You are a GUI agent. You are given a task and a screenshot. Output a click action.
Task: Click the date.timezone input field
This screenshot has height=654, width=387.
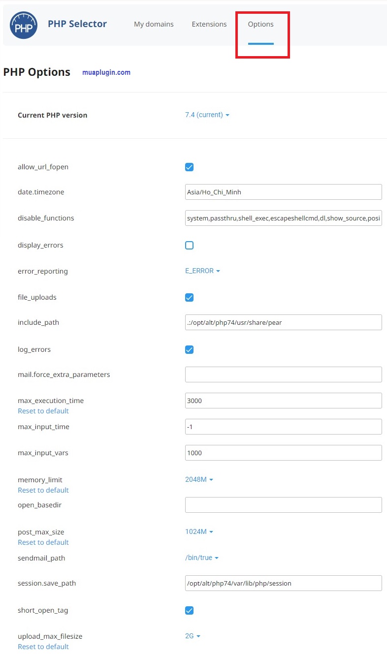point(283,192)
